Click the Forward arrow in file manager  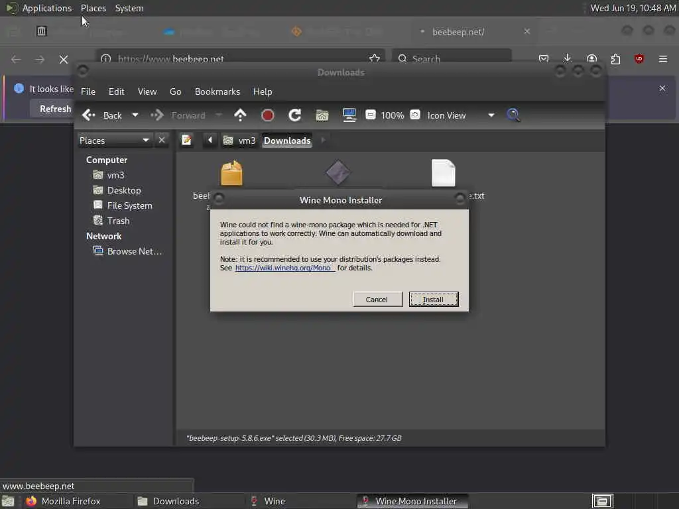178,115
